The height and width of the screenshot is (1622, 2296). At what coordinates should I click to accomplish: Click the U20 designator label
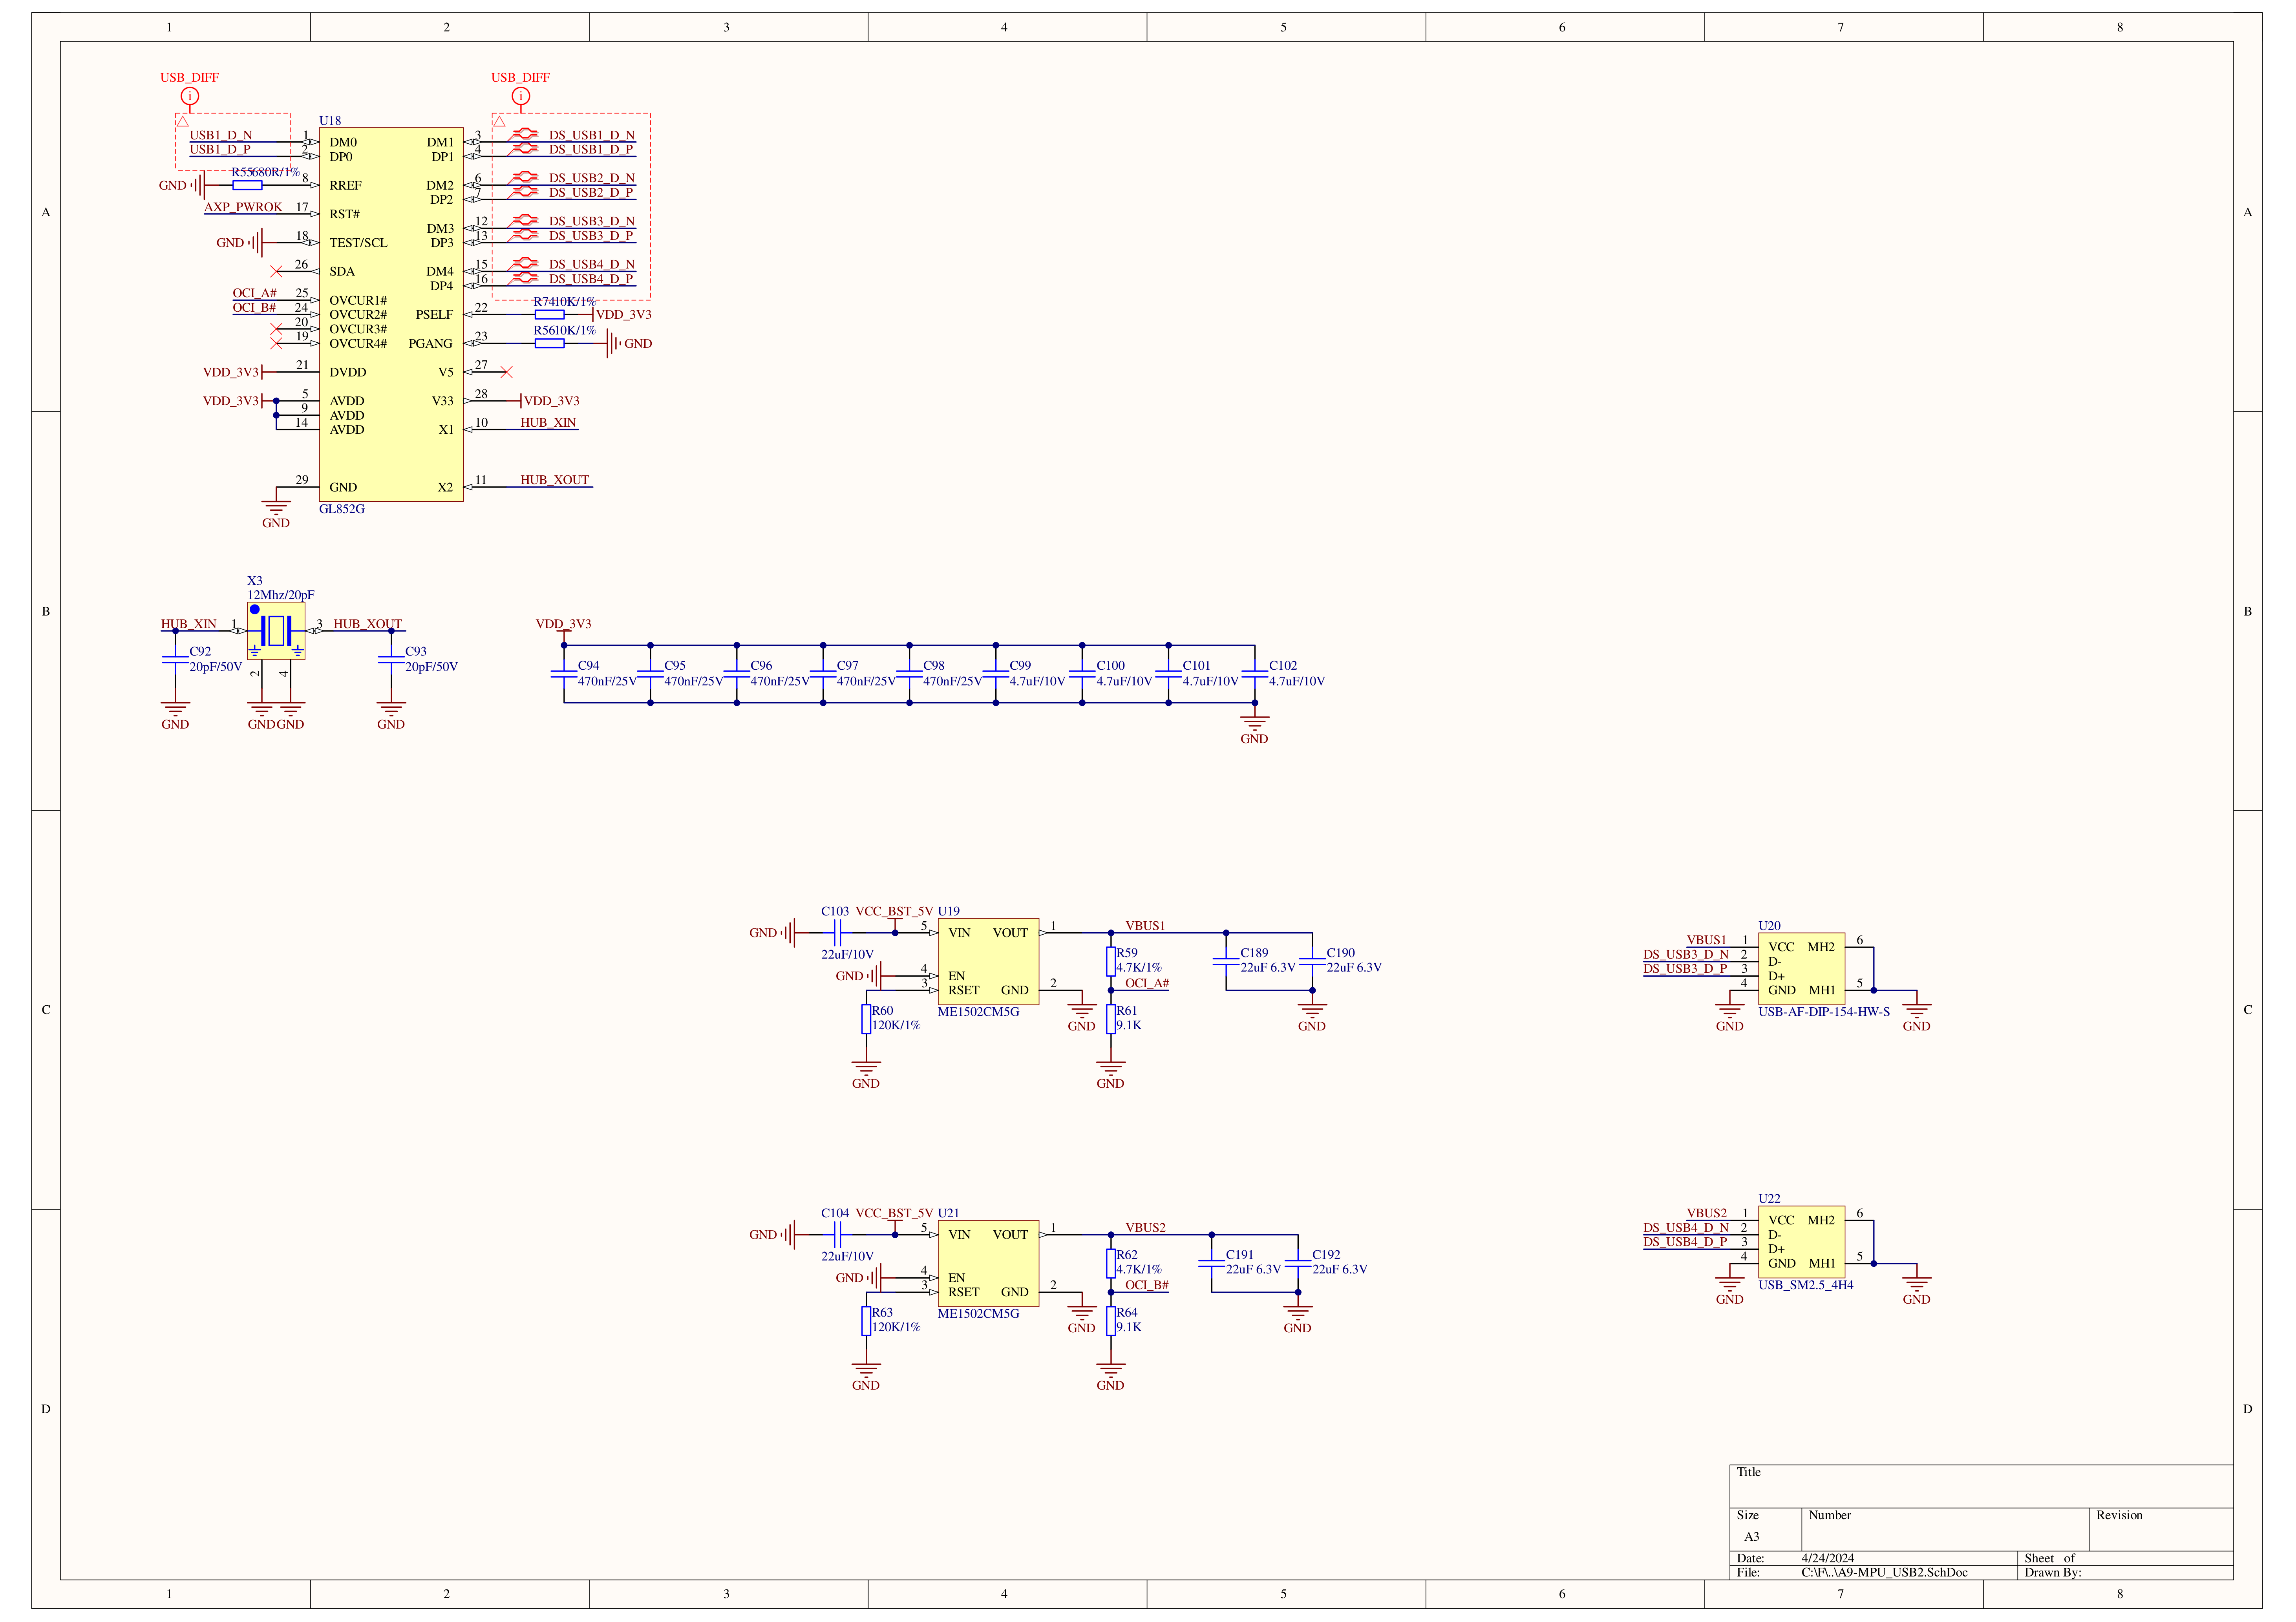[x=1770, y=926]
